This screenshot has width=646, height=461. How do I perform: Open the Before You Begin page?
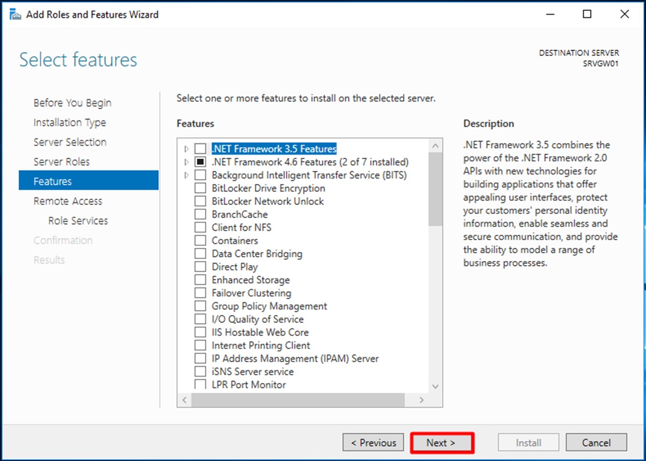(72, 102)
